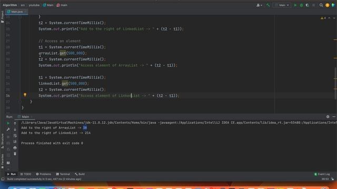Open the Problems tool window tab
337x189 pixels.
click(43, 174)
